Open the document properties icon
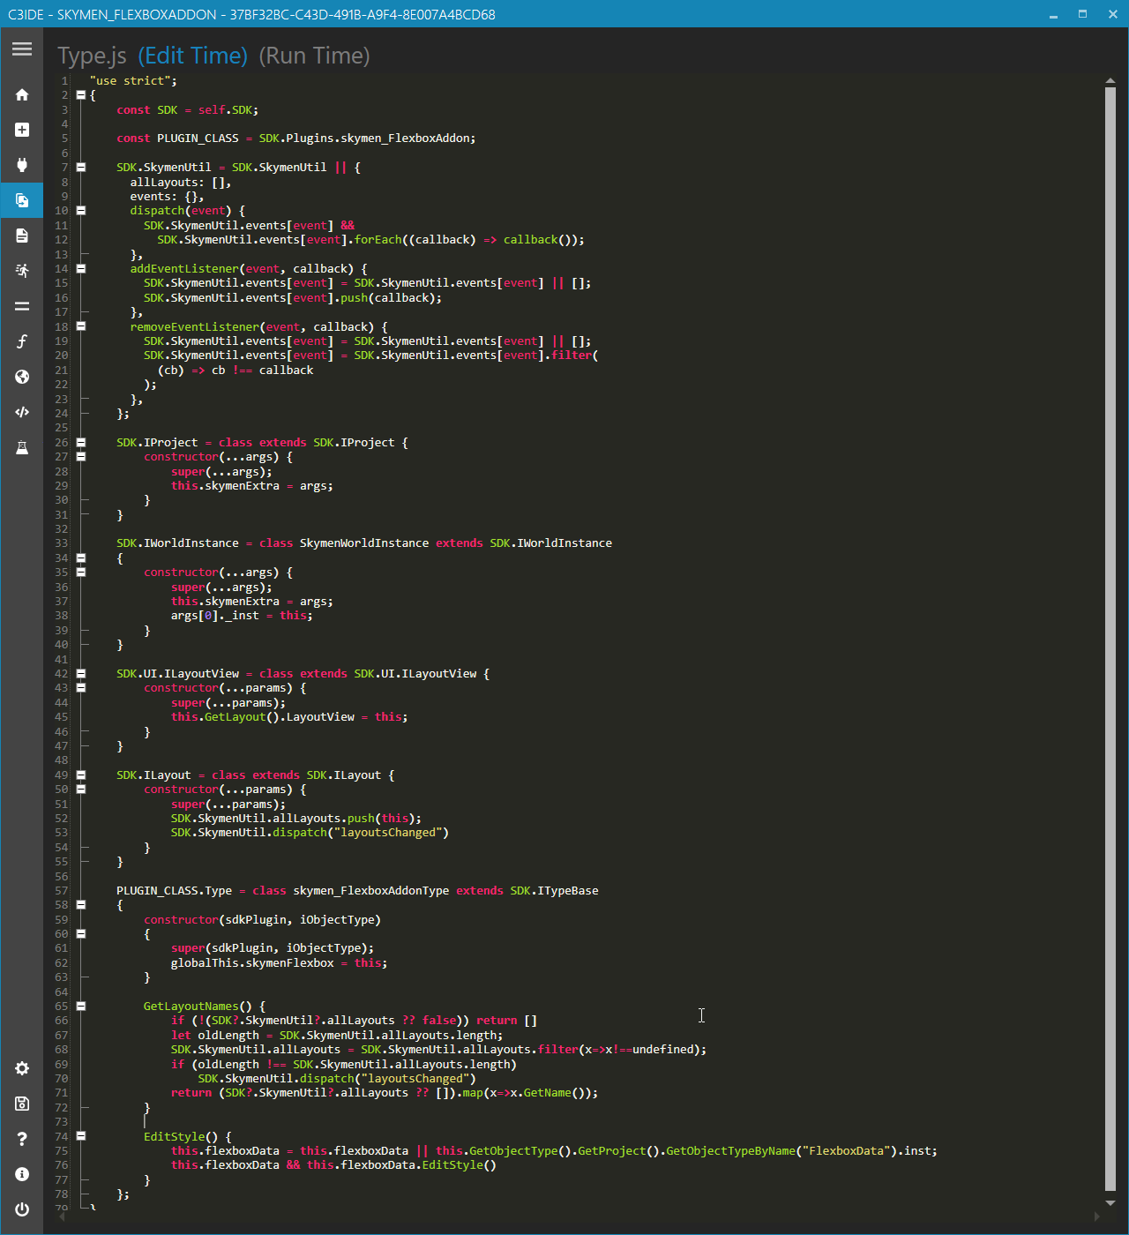Viewport: 1129px width, 1235px height. (x=22, y=236)
